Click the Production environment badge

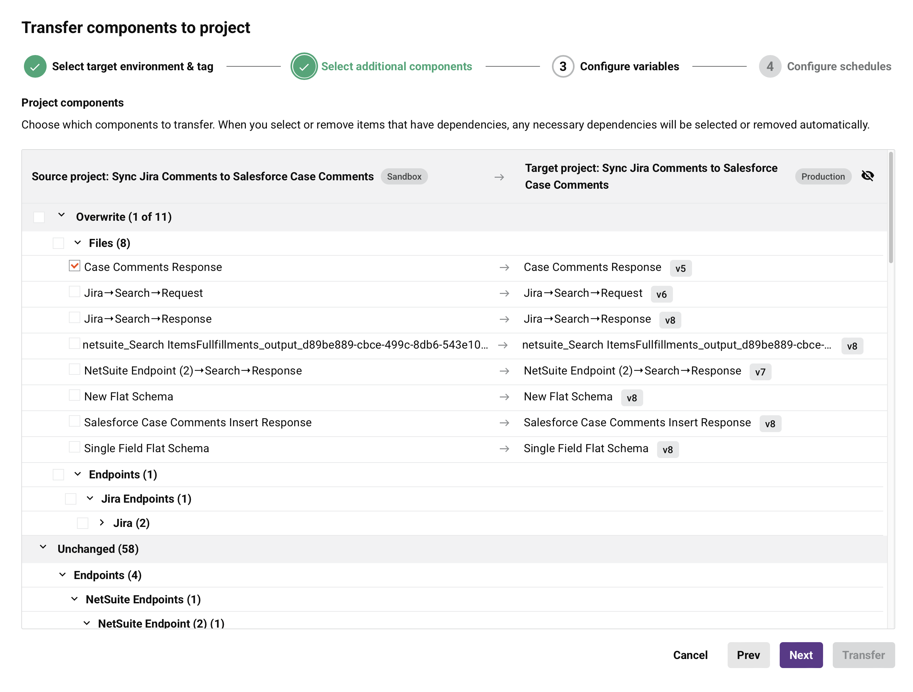pyautogui.click(x=823, y=177)
